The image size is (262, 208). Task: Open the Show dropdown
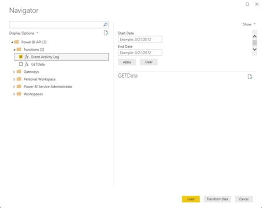249,24
